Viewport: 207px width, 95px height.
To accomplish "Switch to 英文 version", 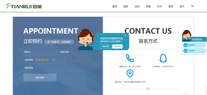I will (182, 6).
